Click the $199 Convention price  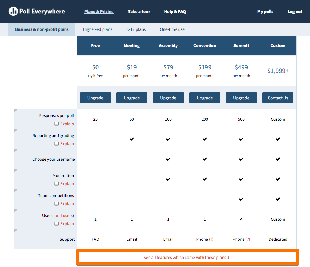click(x=205, y=67)
